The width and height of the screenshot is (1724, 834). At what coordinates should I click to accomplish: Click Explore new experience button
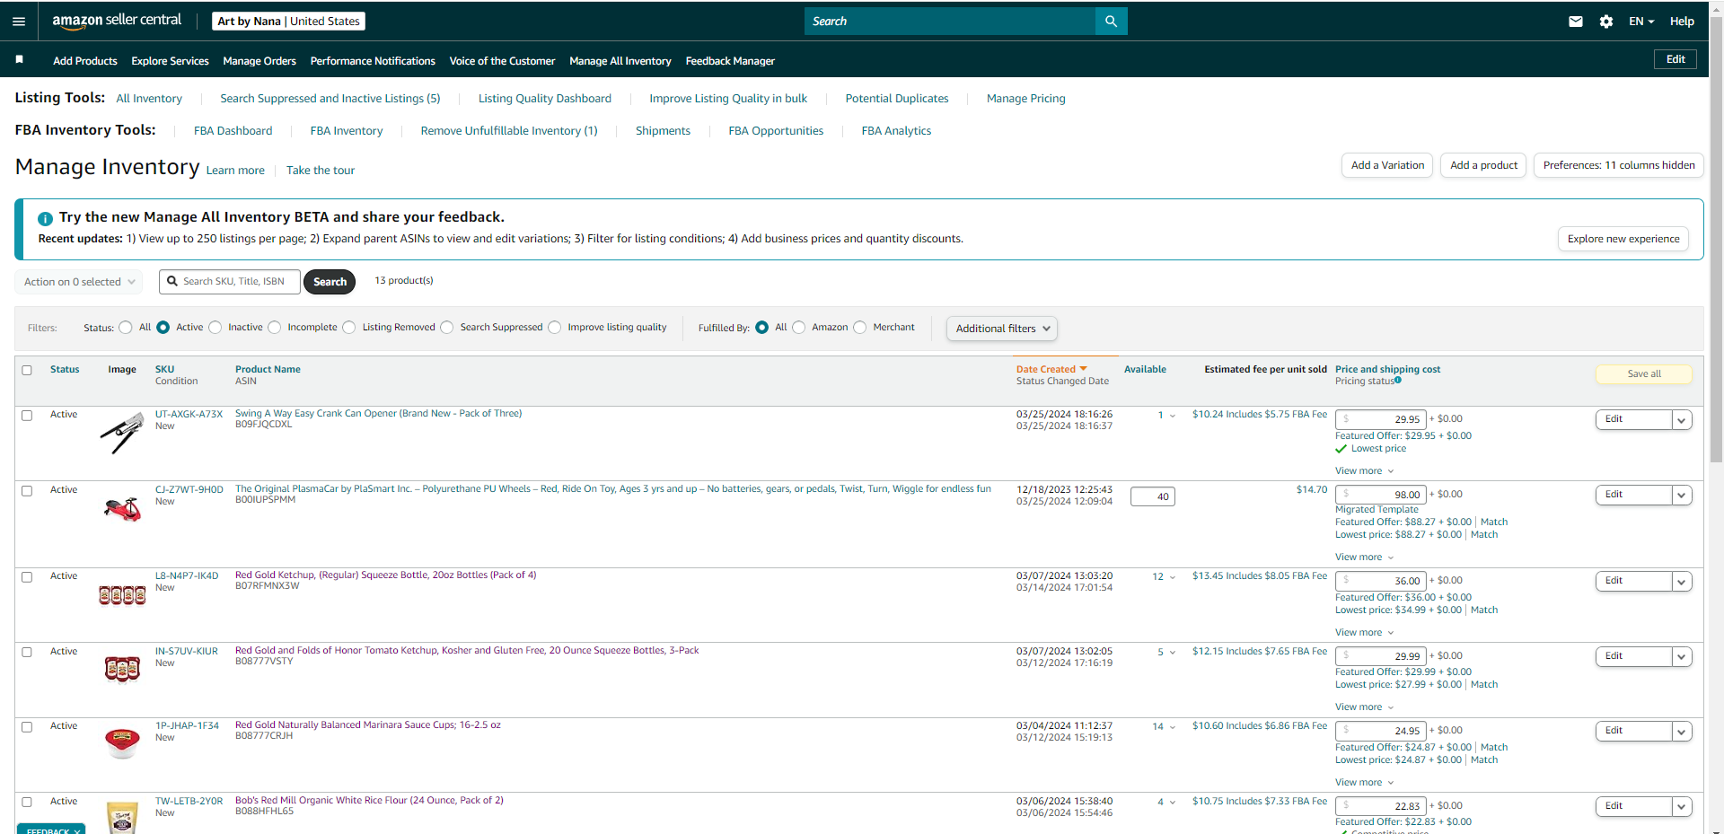(1623, 239)
